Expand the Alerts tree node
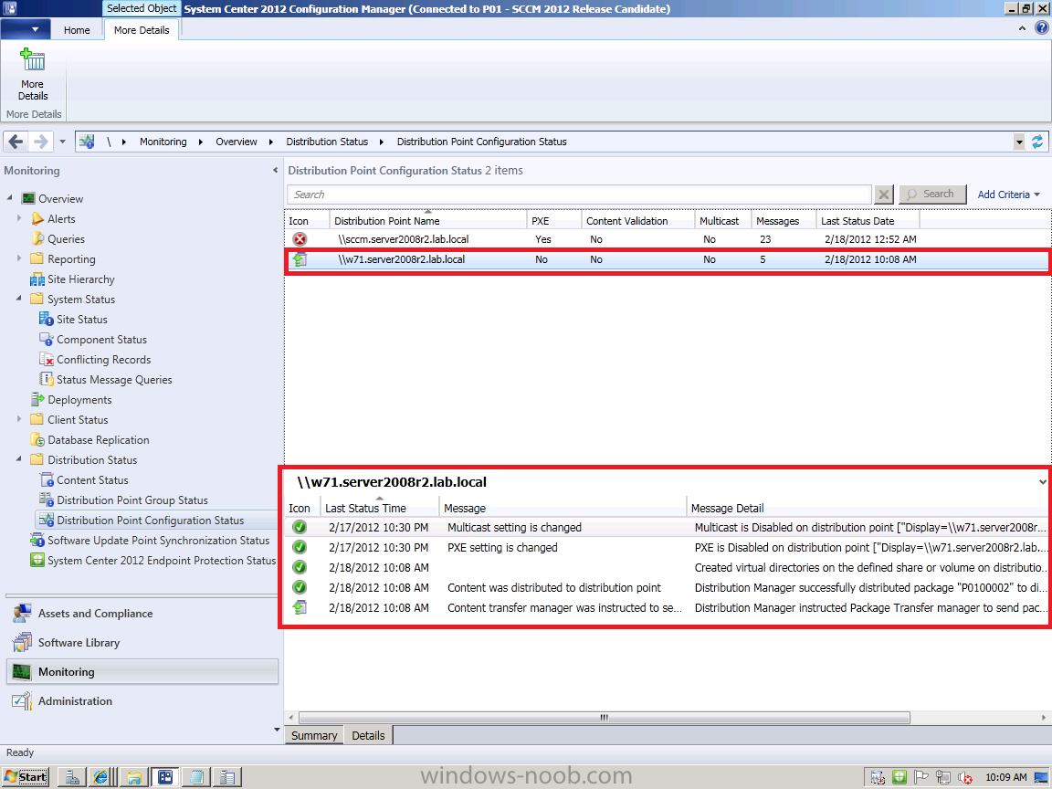This screenshot has height=789, width=1052. (x=19, y=218)
